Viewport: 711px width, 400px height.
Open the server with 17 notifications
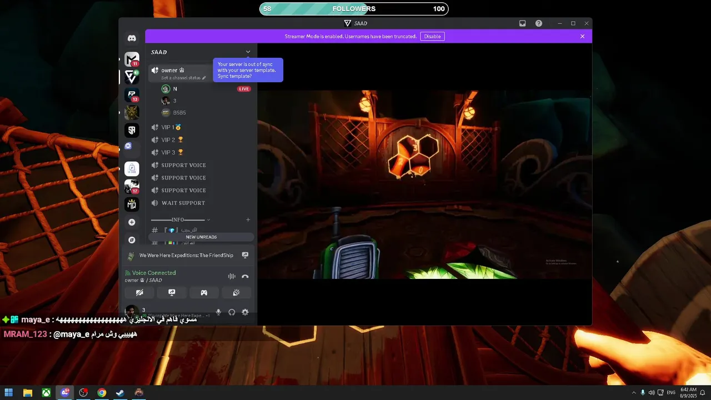point(132,186)
